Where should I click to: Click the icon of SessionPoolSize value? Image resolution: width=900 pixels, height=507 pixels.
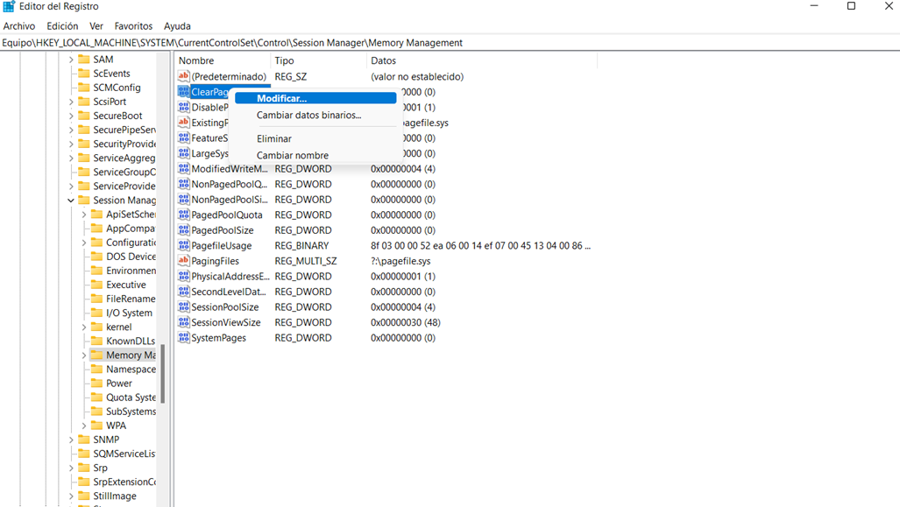point(184,306)
